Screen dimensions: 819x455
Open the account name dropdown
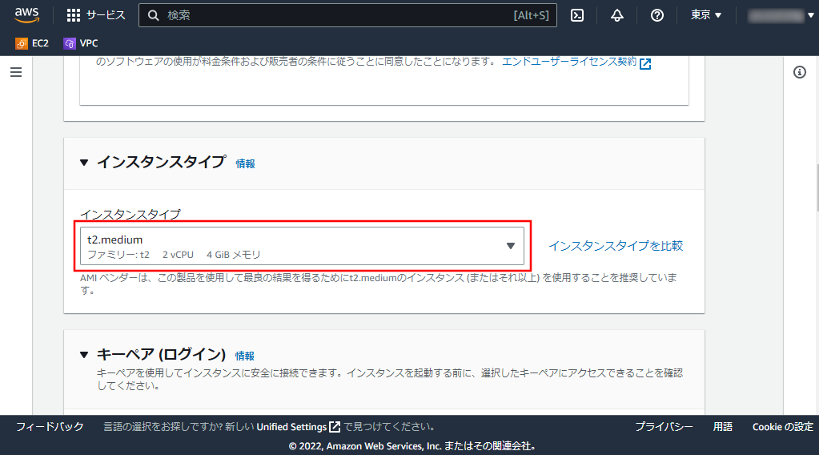tap(781, 16)
